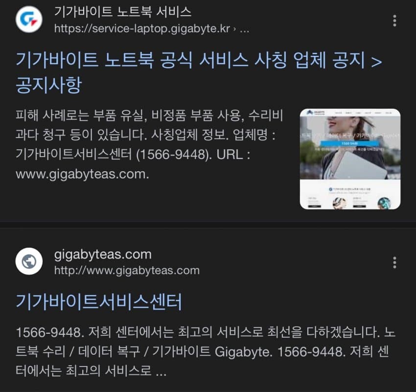Viewport: 416px width, 392px height.
Task: Expand the truncated breadcrumb ellipsis after gigabyte.kr
Action: pyautogui.click(x=245, y=29)
